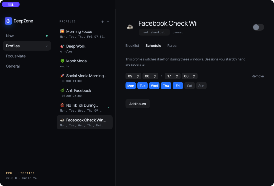Click the Social Media Morning rocket icon
Screen dimensions: 274x186
[62, 76]
